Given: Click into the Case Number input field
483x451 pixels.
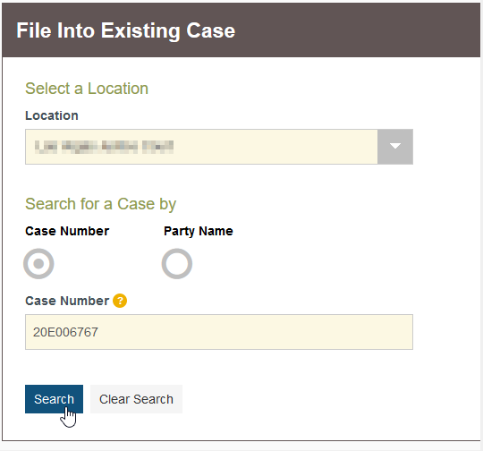Looking at the screenshot, I should click(x=219, y=332).
